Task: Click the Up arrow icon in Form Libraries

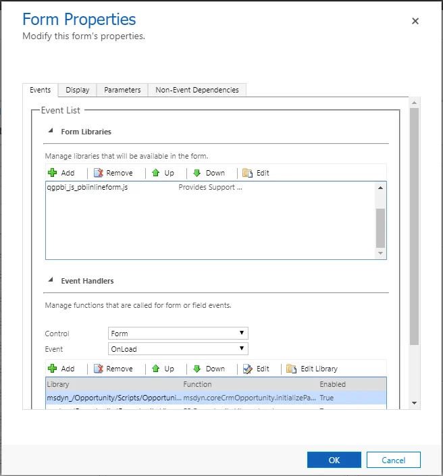Action: pyautogui.click(x=156, y=173)
